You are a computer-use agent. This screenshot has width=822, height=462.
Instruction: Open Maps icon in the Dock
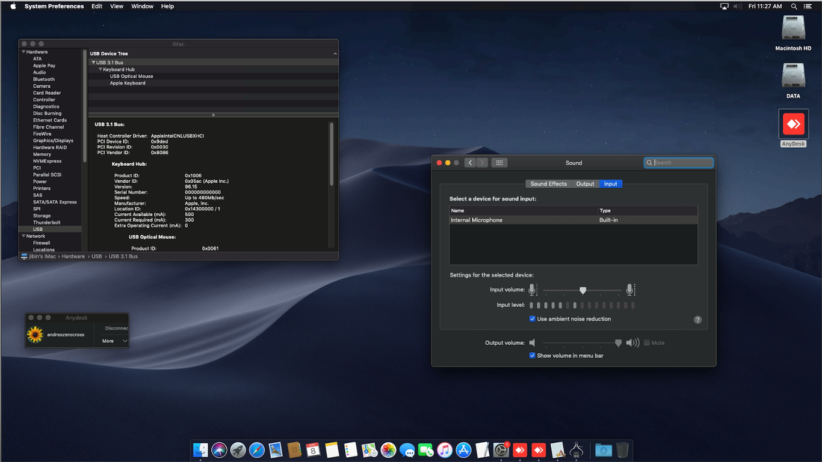[369, 449]
